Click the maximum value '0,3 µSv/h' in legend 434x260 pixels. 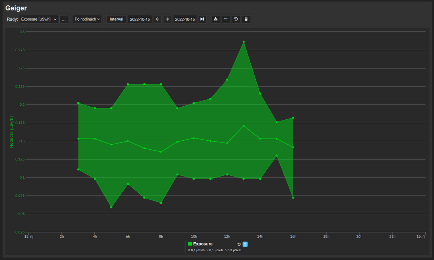pos(233,250)
